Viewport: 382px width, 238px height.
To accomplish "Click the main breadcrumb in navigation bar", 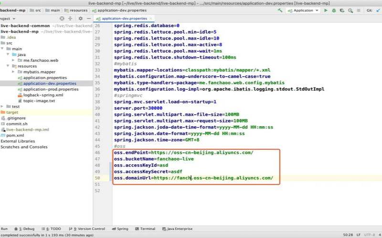I will click(x=53, y=10).
